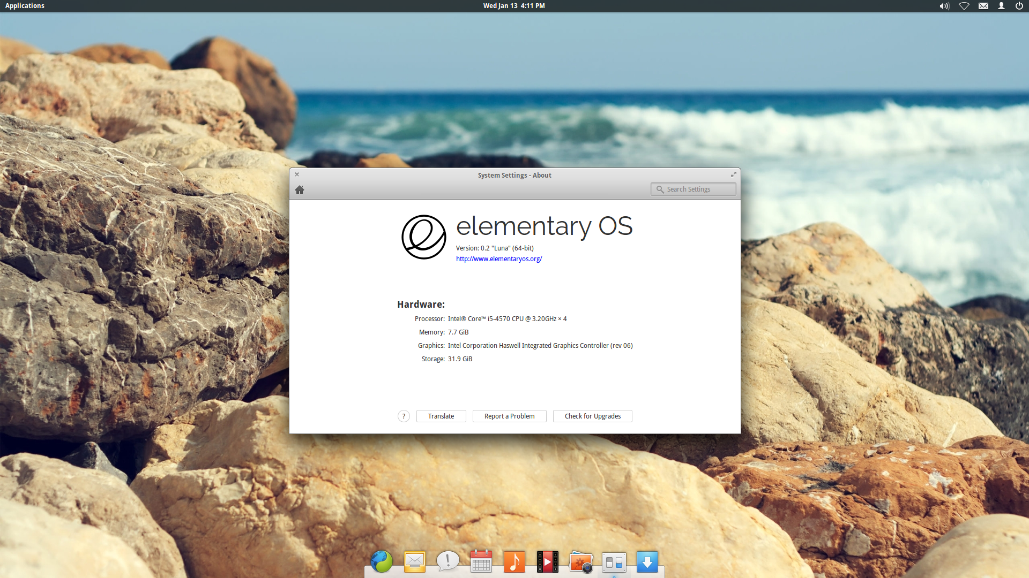Close the System Settings window

297,174
